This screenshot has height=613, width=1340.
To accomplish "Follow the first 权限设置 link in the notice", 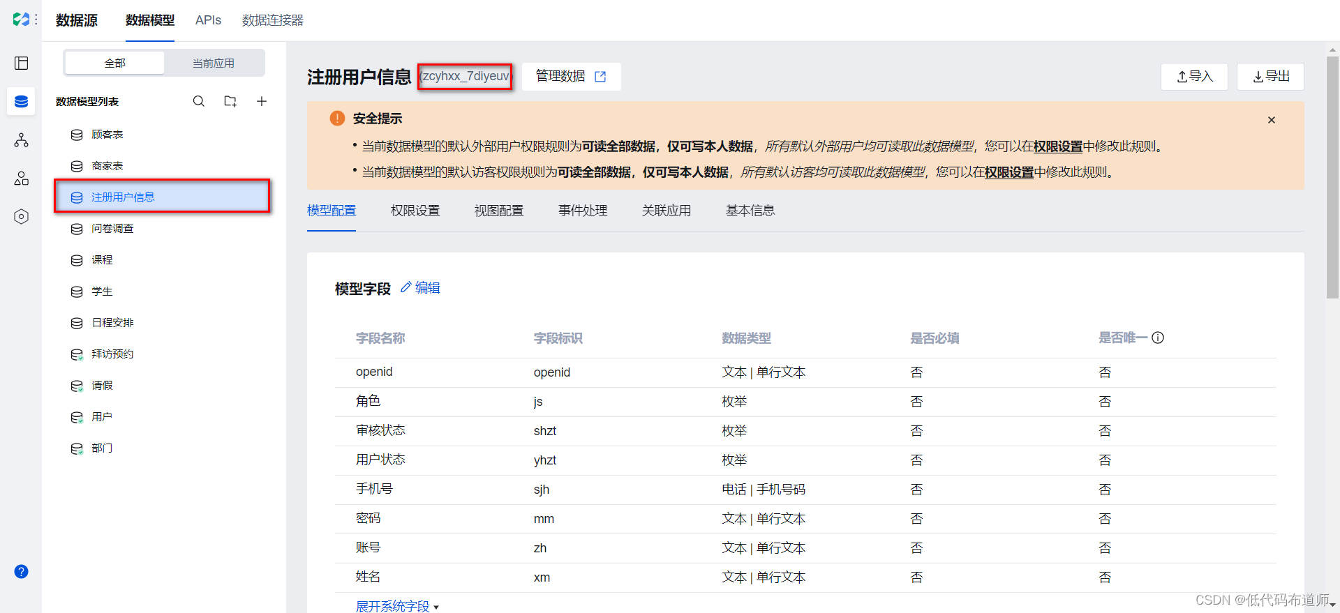I will pos(1058,146).
